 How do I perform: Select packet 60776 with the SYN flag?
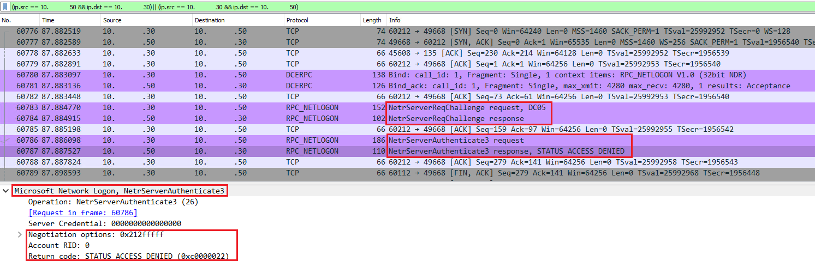(407, 31)
